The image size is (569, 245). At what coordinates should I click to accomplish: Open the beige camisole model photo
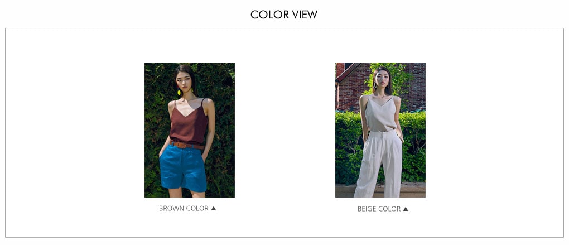coord(380,130)
